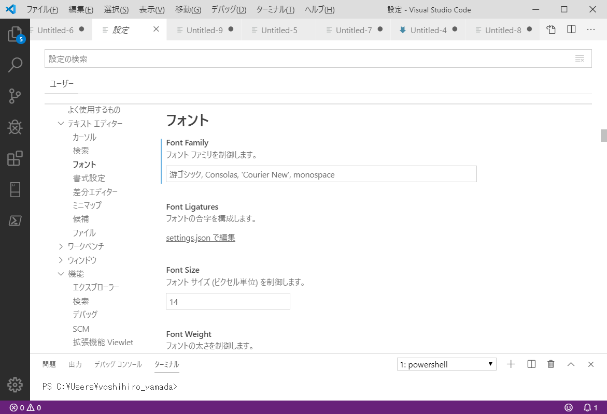This screenshot has width=607, height=414.
Task: Select the ユーザー settings scope tab
Action: [x=62, y=83]
